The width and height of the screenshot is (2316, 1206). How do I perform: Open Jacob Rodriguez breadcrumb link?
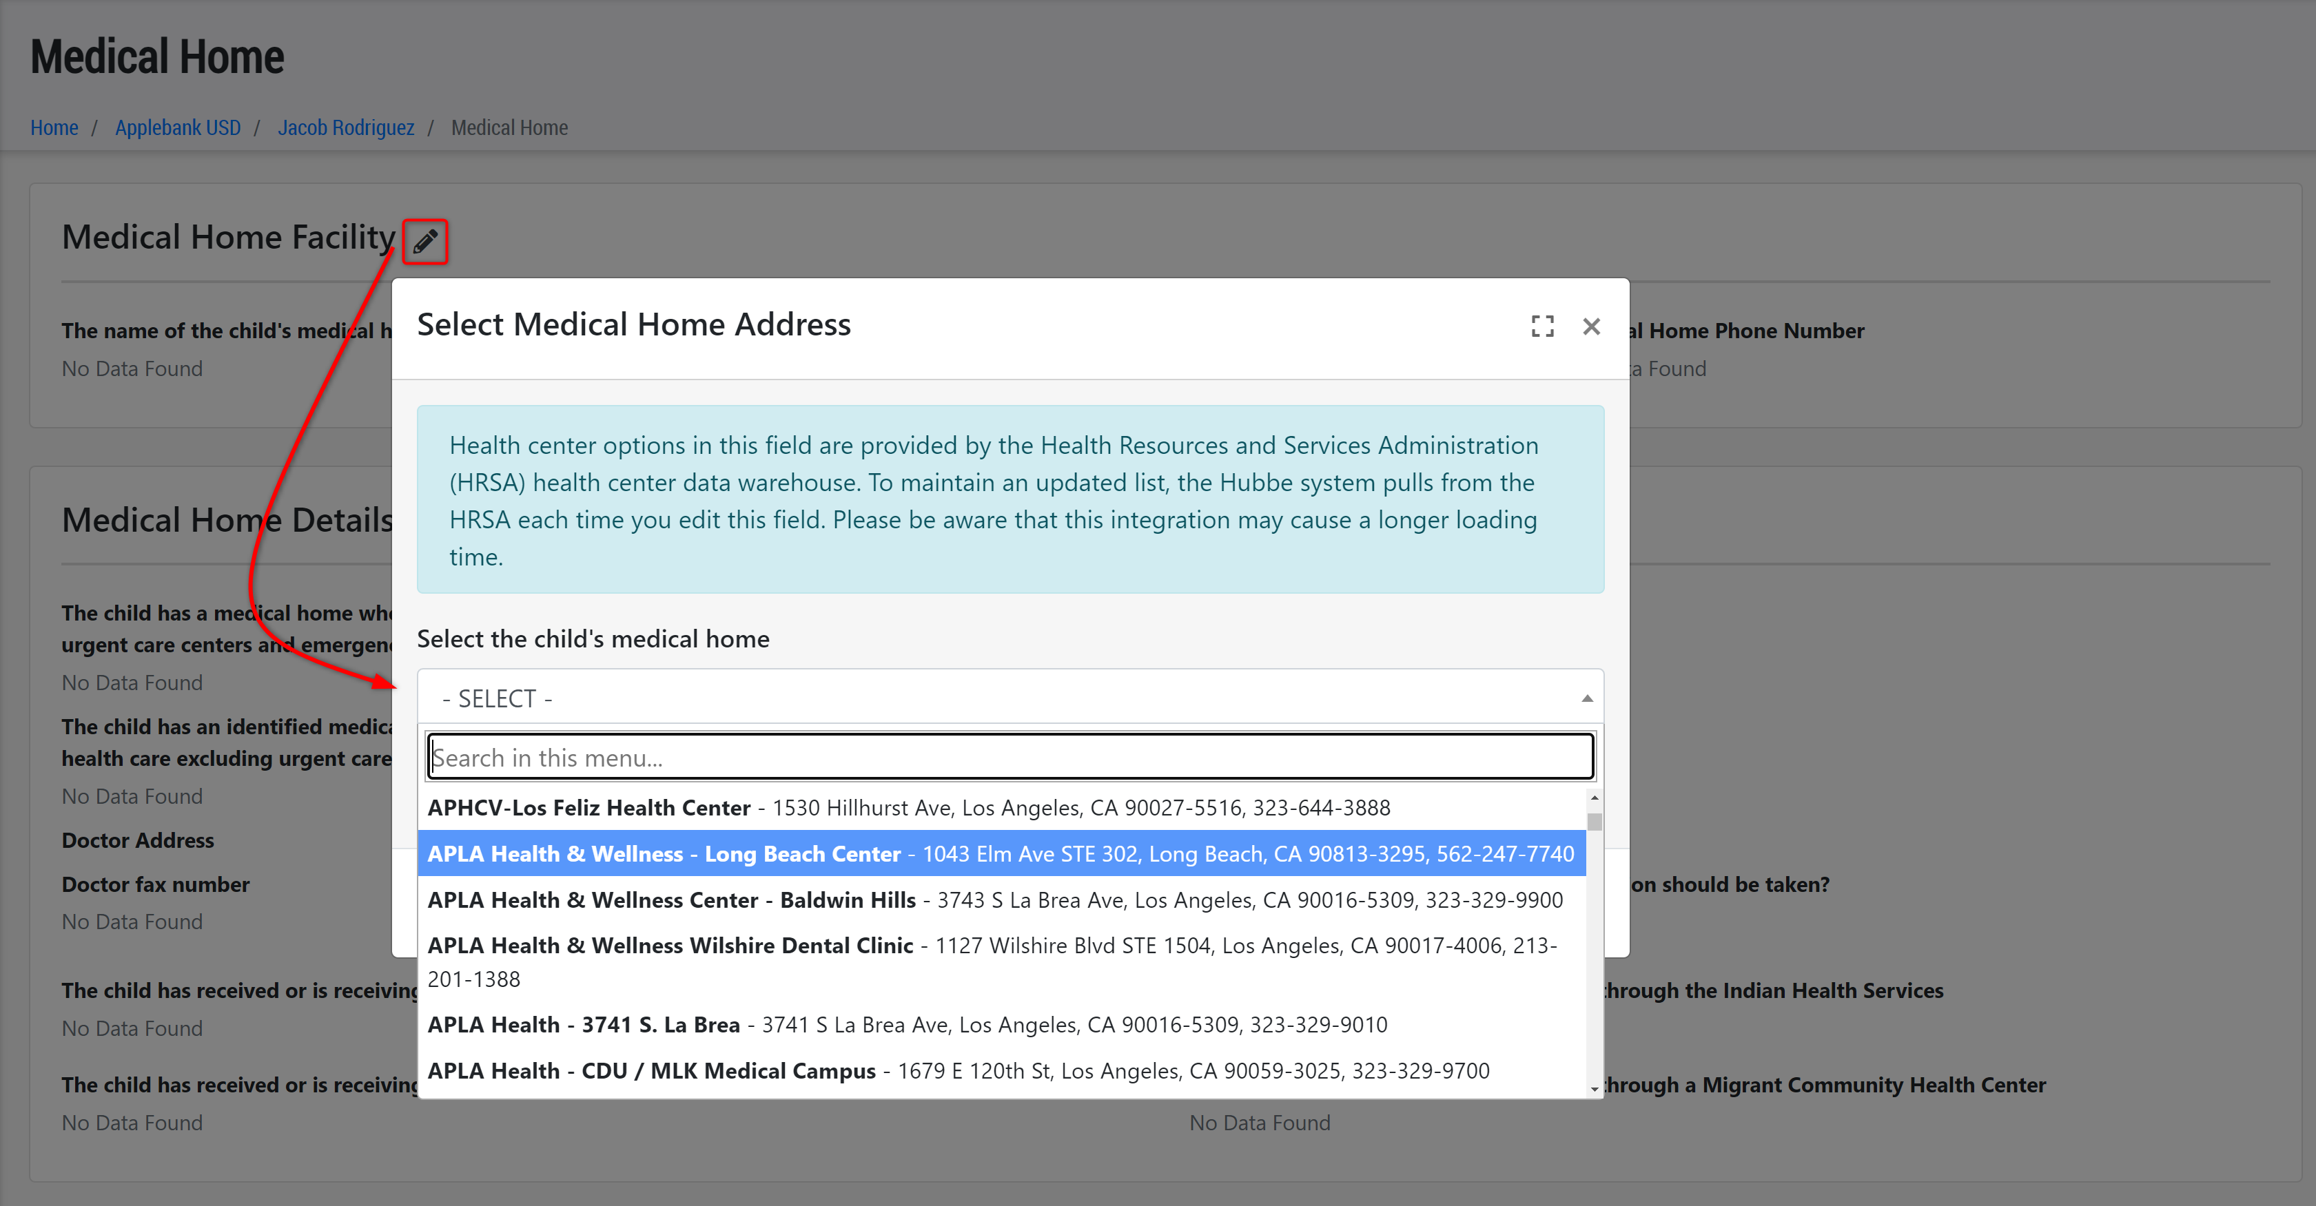click(x=345, y=127)
